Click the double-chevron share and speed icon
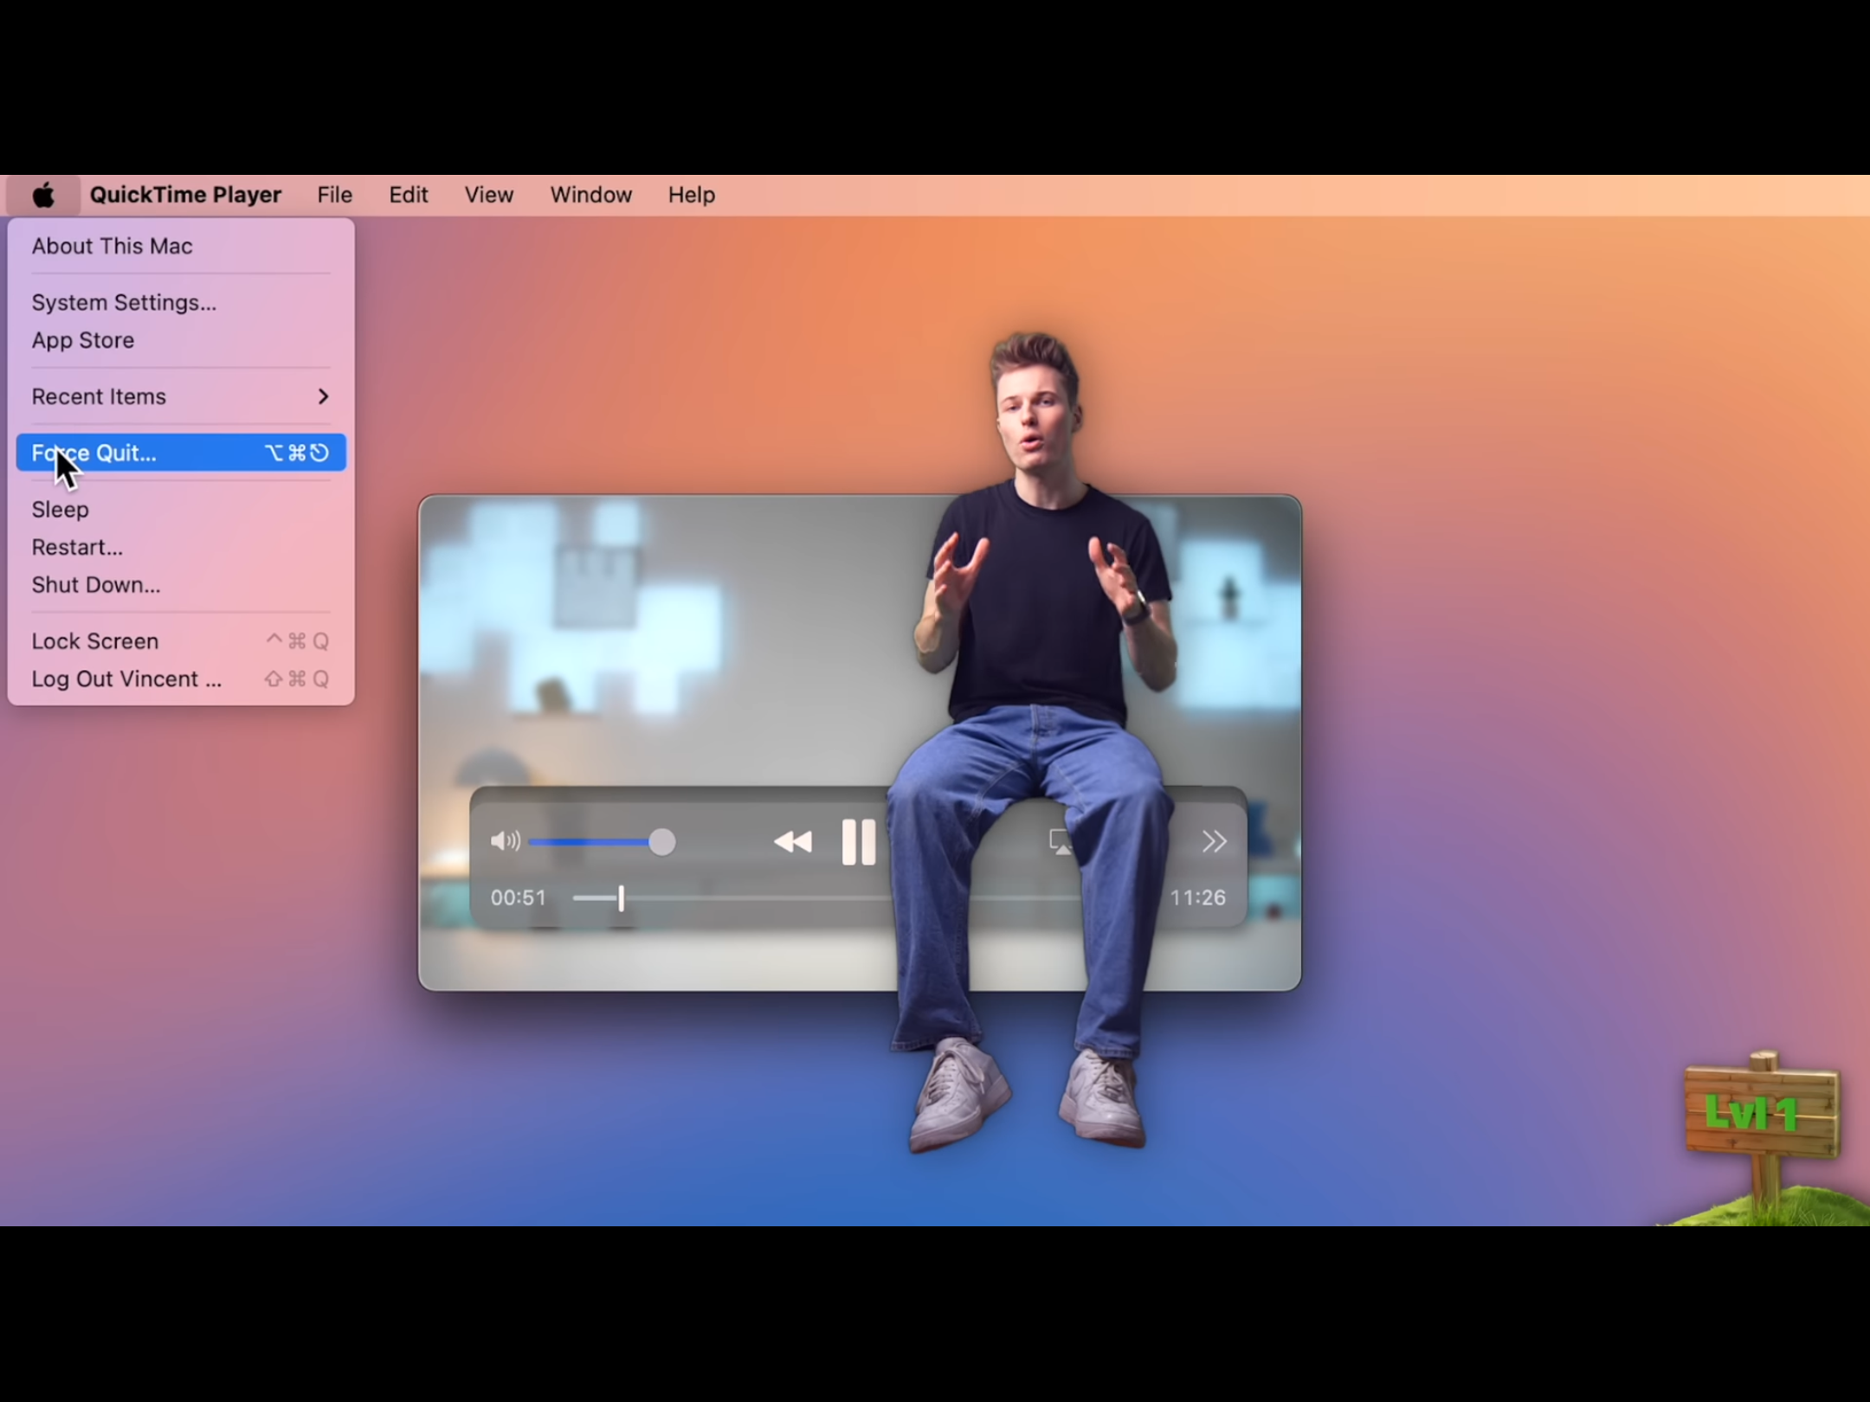 tap(1214, 841)
